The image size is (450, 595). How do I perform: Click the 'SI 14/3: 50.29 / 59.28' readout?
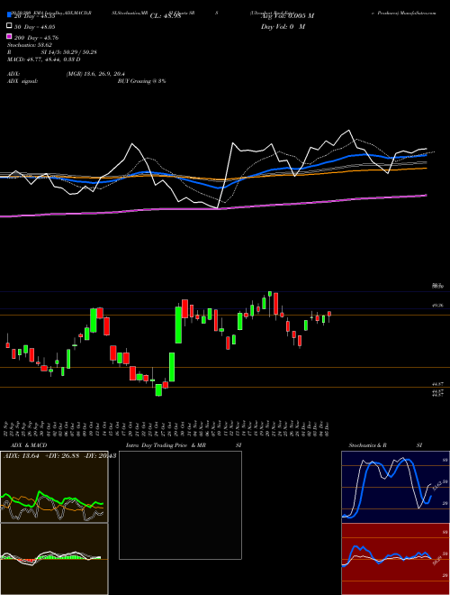point(69,52)
